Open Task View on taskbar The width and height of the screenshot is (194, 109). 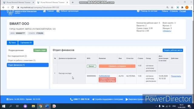tap(17, 106)
